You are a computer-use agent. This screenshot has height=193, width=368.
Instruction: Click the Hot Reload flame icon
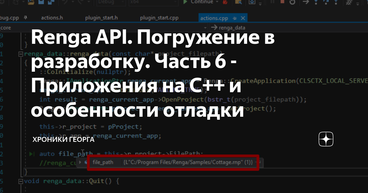coord(225,2)
